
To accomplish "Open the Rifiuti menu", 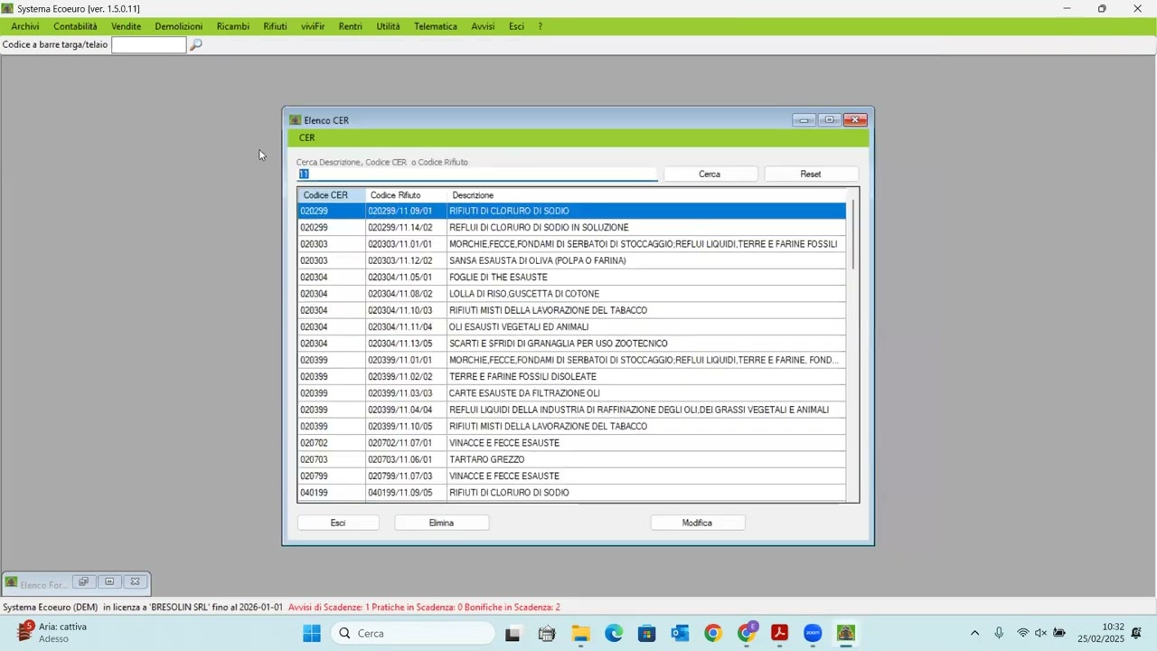I will click(x=275, y=26).
